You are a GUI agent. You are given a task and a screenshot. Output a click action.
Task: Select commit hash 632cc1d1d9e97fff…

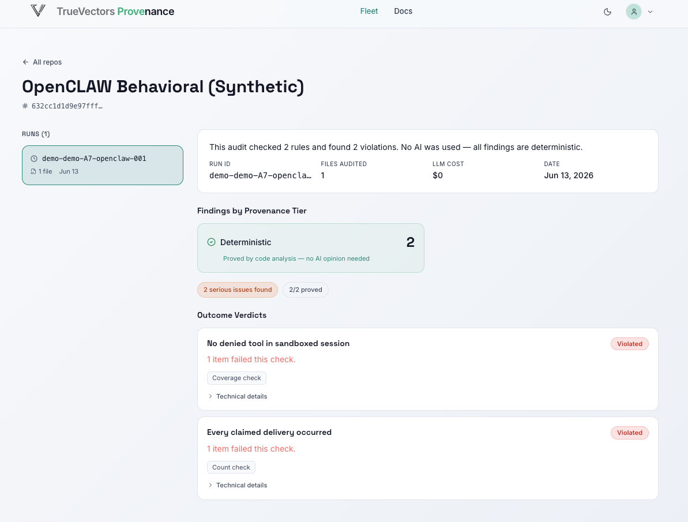coord(67,106)
